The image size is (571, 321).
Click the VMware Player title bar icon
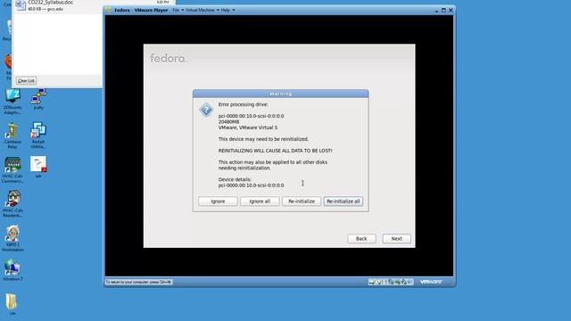[108, 10]
